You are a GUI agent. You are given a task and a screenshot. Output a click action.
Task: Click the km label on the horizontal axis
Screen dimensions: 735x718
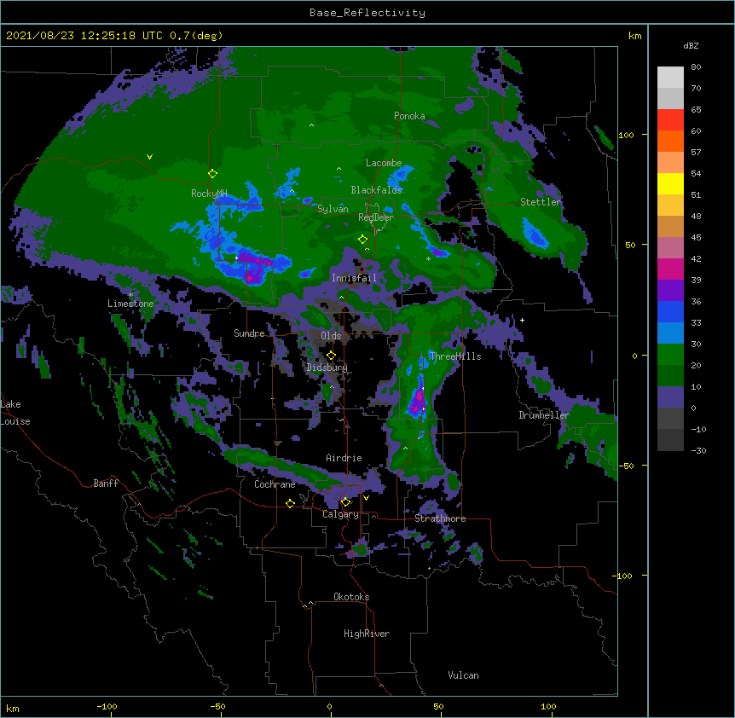tap(13, 708)
